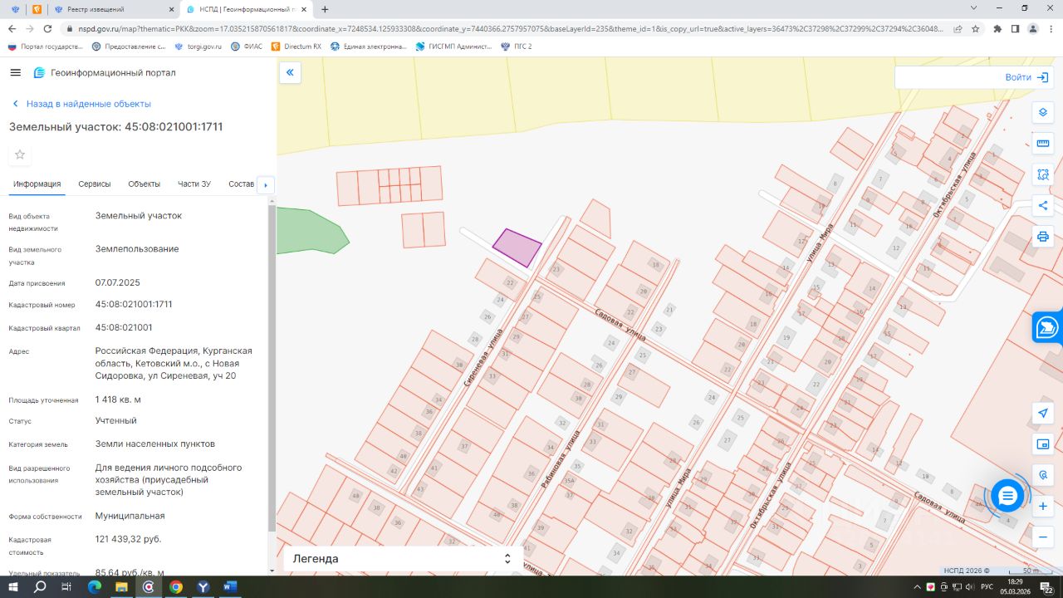Open the hamburger menu beside Геоинформационный портал
The image size is (1063, 598).
pos(15,72)
